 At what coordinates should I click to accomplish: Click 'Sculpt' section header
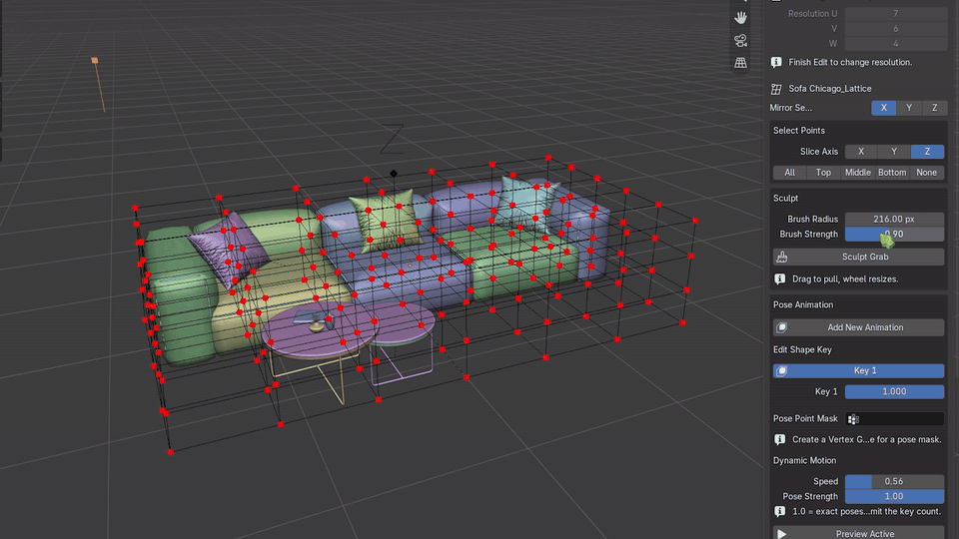tap(785, 199)
